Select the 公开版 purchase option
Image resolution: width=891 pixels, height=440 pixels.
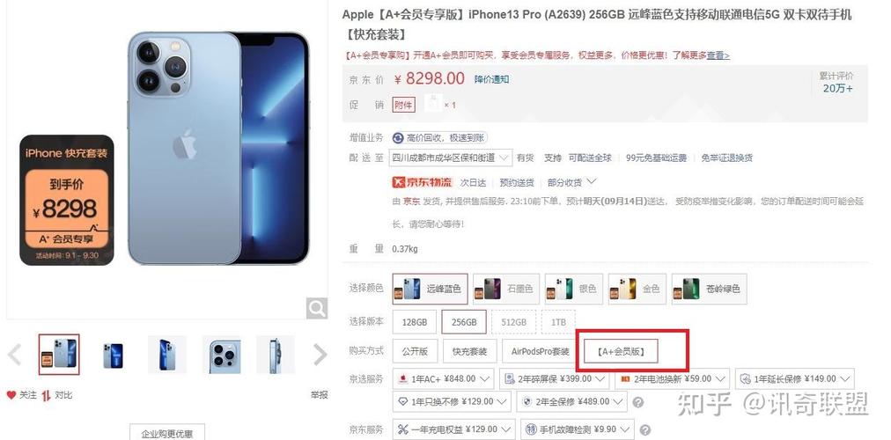[415, 351]
